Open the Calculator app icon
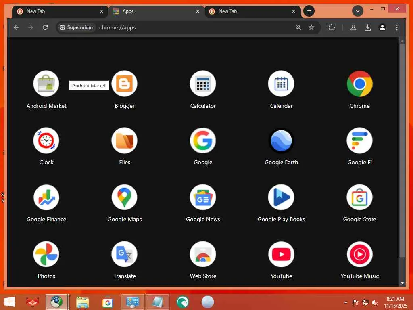Screen dimensions: 413x310 click(x=203, y=84)
